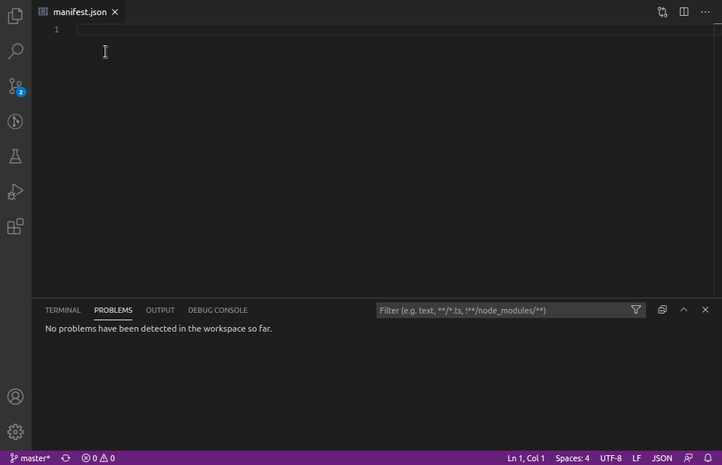Viewport: 722px width, 465px height.
Task: Open the Testing flask icon
Action: pos(15,157)
